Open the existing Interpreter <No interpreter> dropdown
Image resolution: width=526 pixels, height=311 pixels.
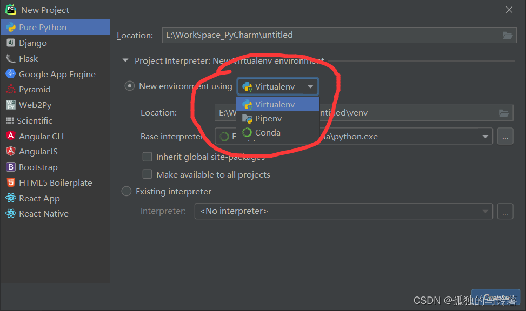343,211
